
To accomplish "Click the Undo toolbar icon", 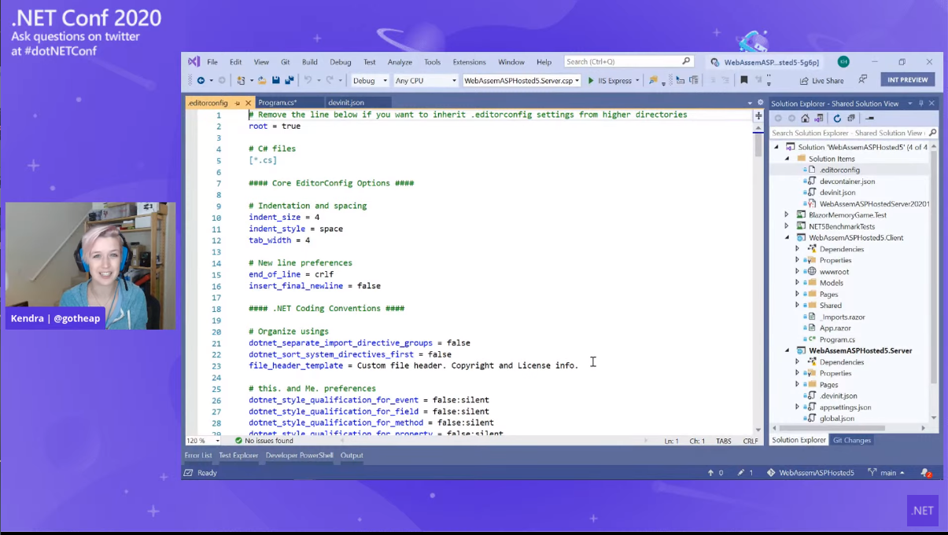I will tap(308, 80).
